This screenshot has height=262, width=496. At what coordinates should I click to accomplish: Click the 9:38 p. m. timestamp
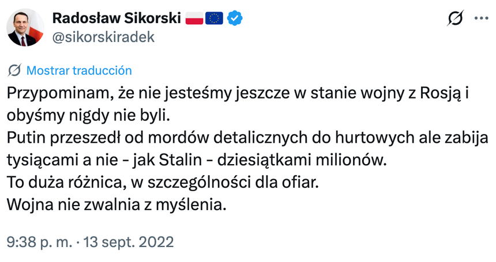[x=37, y=241]
